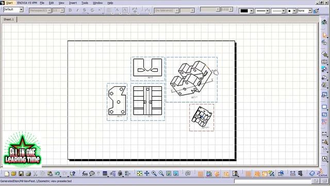The image size is (330, 186).
Task: Click the Clipping View icon
Action: pyautogui.click(x=324, y=78)
